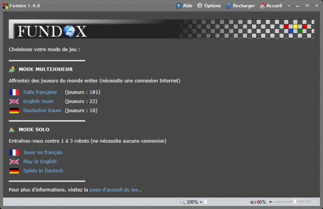
Task: Click French flag beside Jouer en français
Action: [x=14, y=153]
